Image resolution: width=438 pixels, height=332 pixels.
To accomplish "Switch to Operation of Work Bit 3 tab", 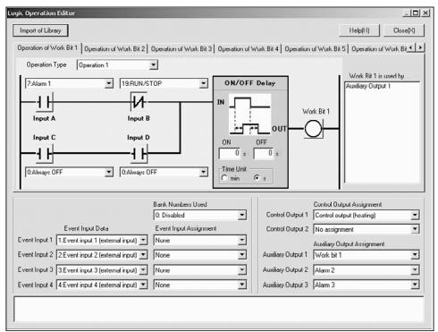I will click(x=181, y=49).
